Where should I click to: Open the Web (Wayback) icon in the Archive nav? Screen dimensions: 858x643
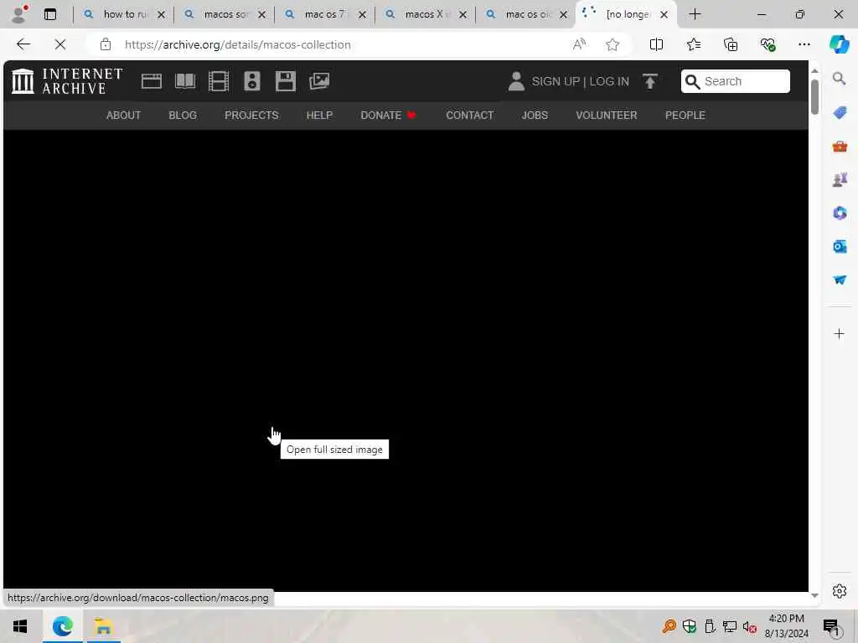[x=151, y=81]
